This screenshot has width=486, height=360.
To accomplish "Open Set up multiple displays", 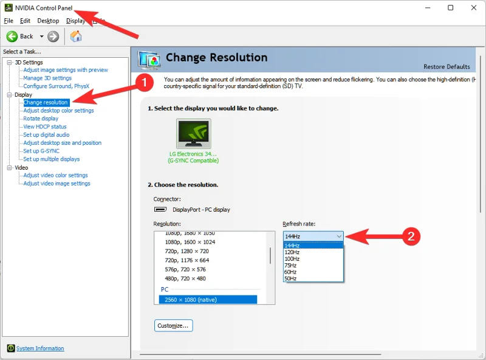I will point(52,159).
